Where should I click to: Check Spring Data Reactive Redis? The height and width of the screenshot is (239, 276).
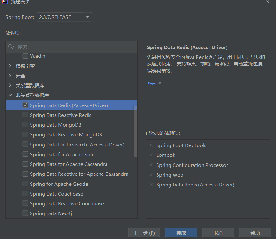tap(25, 115)
